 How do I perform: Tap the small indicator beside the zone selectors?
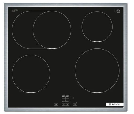tap(73, 98)
